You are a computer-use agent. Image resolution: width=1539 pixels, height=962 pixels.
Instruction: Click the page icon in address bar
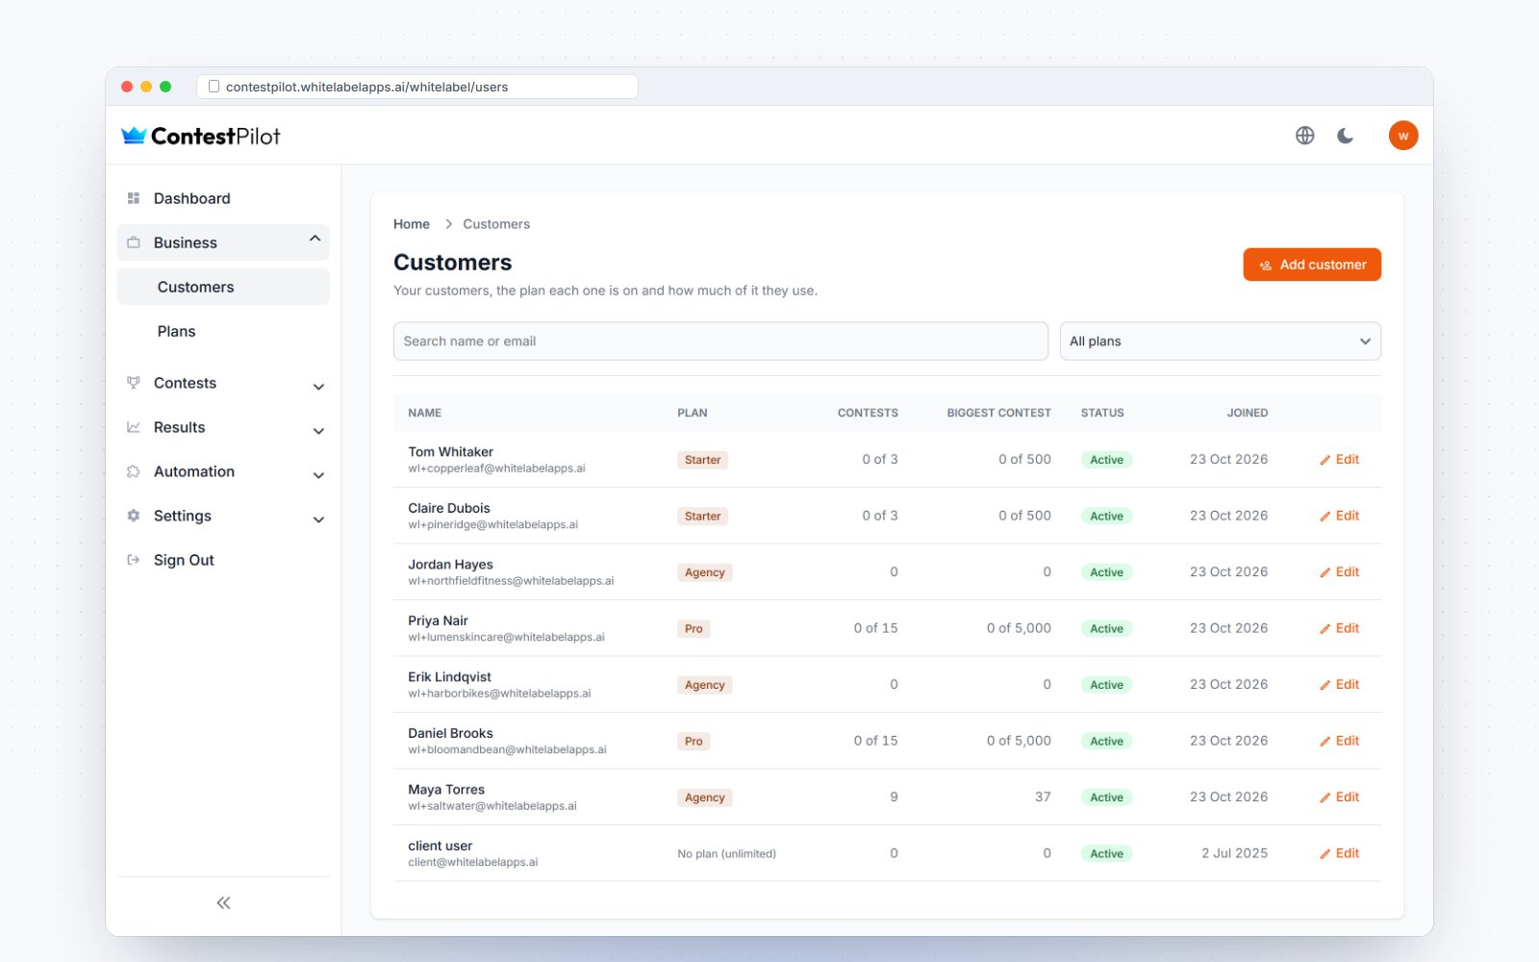coord(214,87)
